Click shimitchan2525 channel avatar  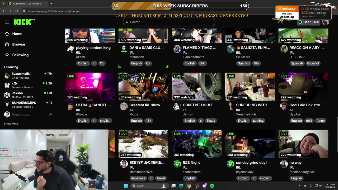pos(124,164)
